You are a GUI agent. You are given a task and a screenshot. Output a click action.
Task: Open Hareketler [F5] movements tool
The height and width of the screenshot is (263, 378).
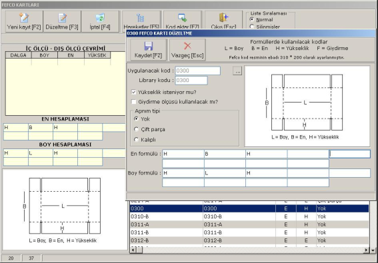pyautogui.click(x=141, y=20)
